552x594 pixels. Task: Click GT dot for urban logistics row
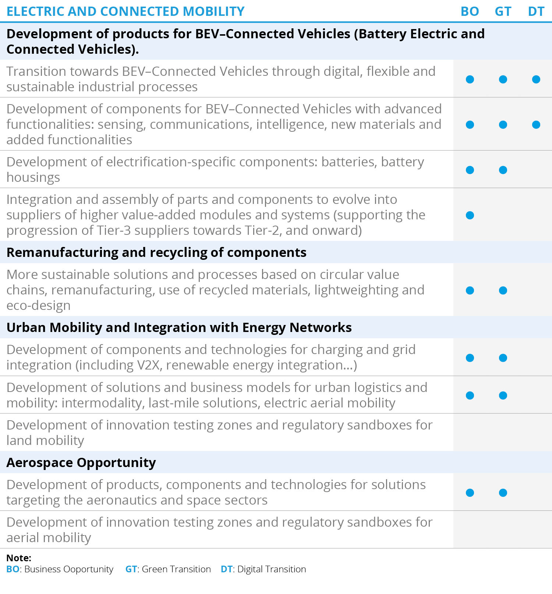click(503, 395)
